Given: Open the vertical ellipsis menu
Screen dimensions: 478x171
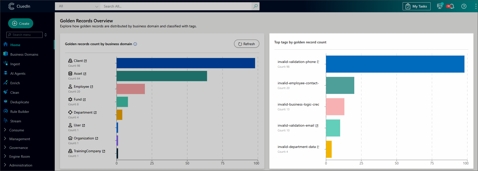Looking at the screenshot, I should [475, 6].
